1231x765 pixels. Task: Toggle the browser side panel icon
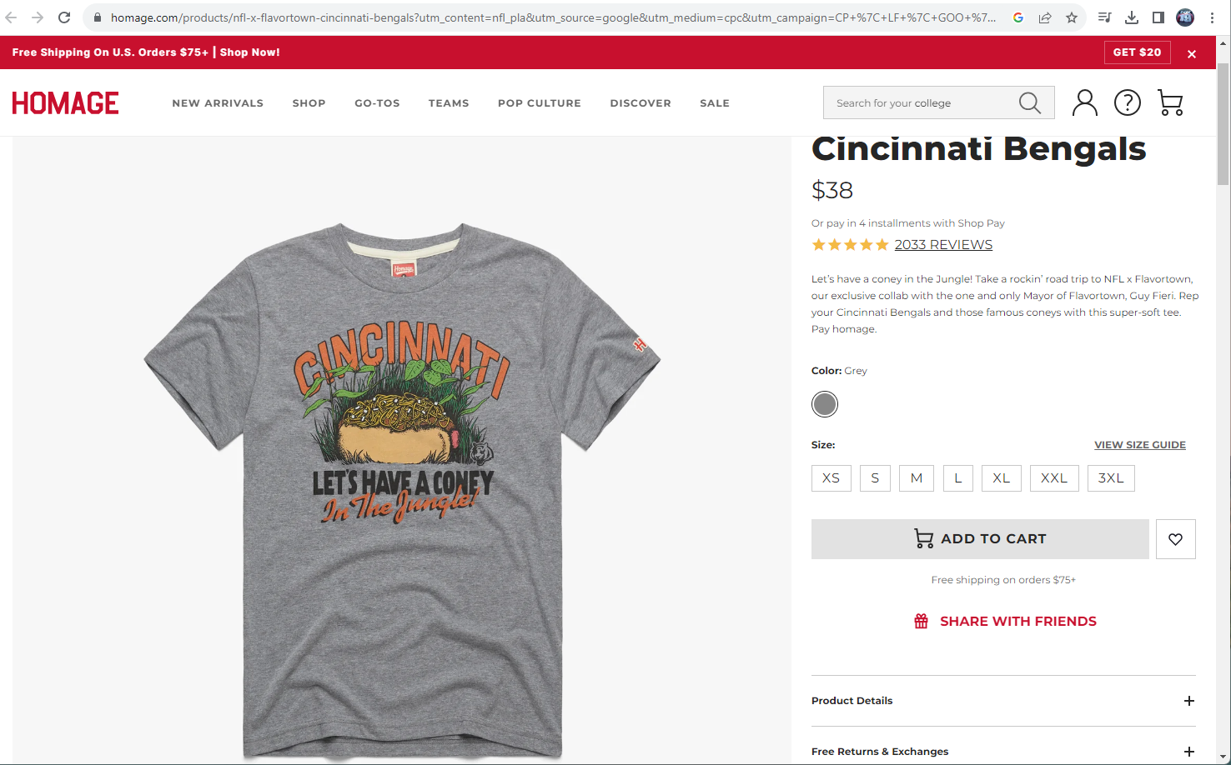coord(1158,17)
